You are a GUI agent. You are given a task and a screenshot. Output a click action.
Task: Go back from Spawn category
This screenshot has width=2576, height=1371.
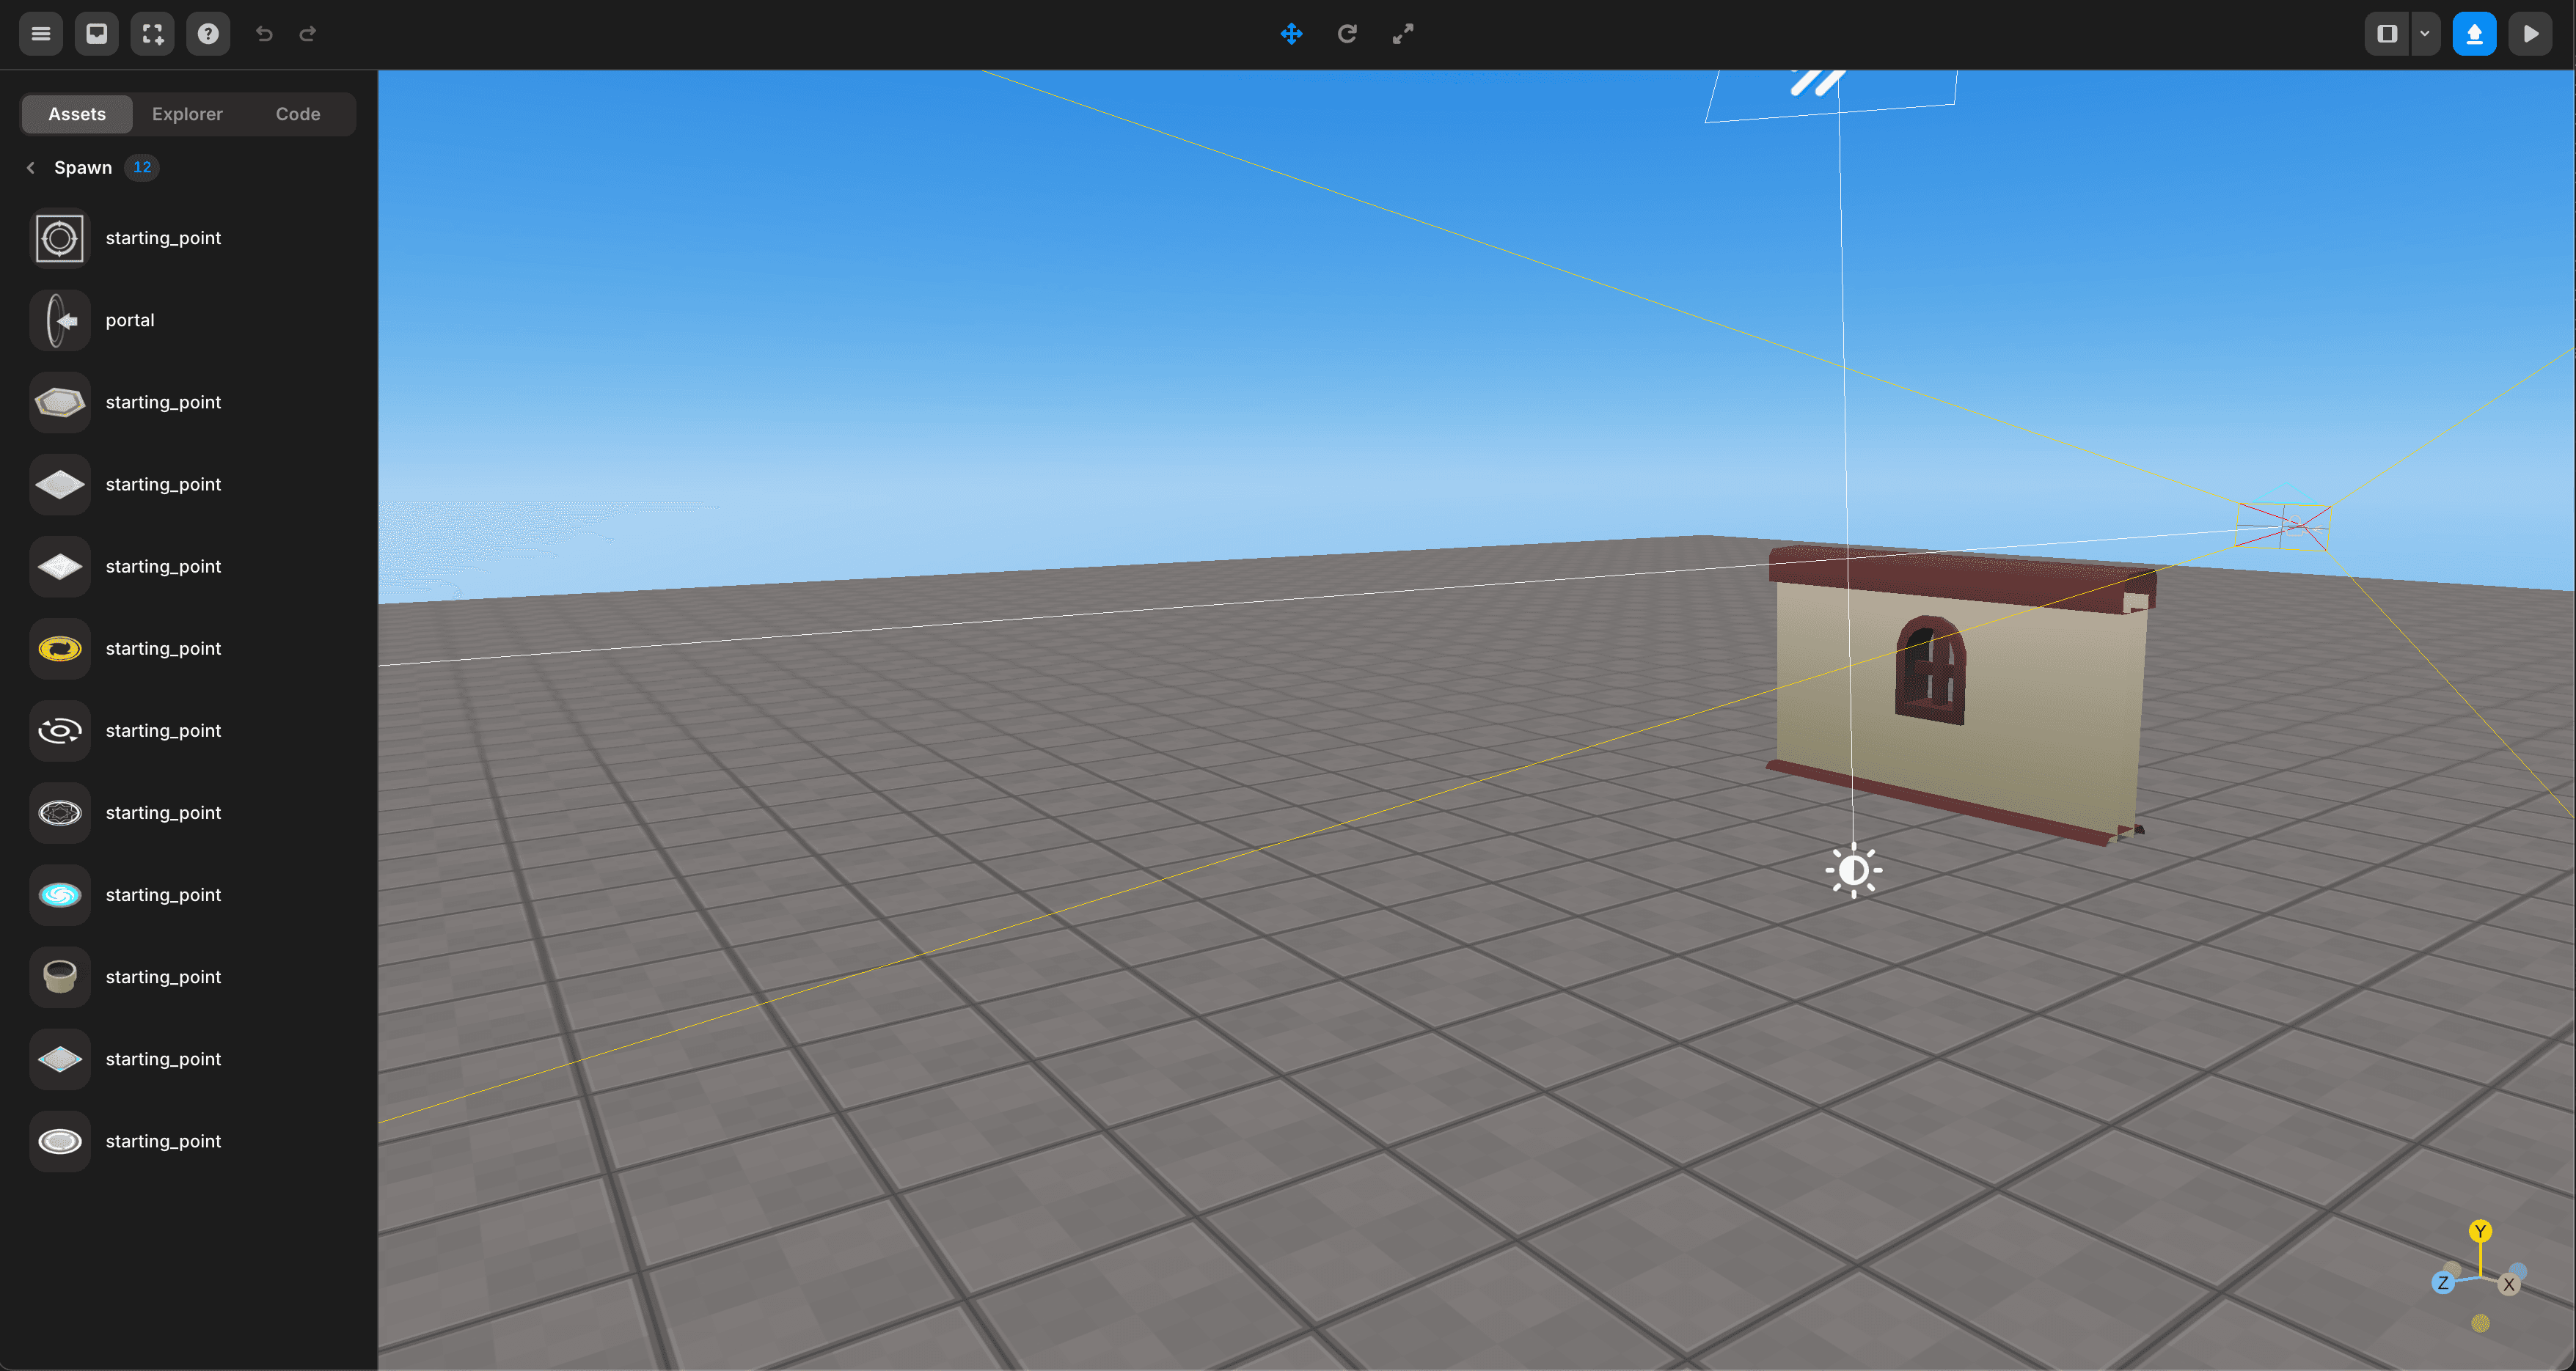click(31, 168)
